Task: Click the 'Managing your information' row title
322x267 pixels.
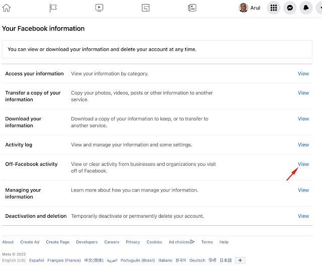Action: pyautogui.click(x=23, y=193)
